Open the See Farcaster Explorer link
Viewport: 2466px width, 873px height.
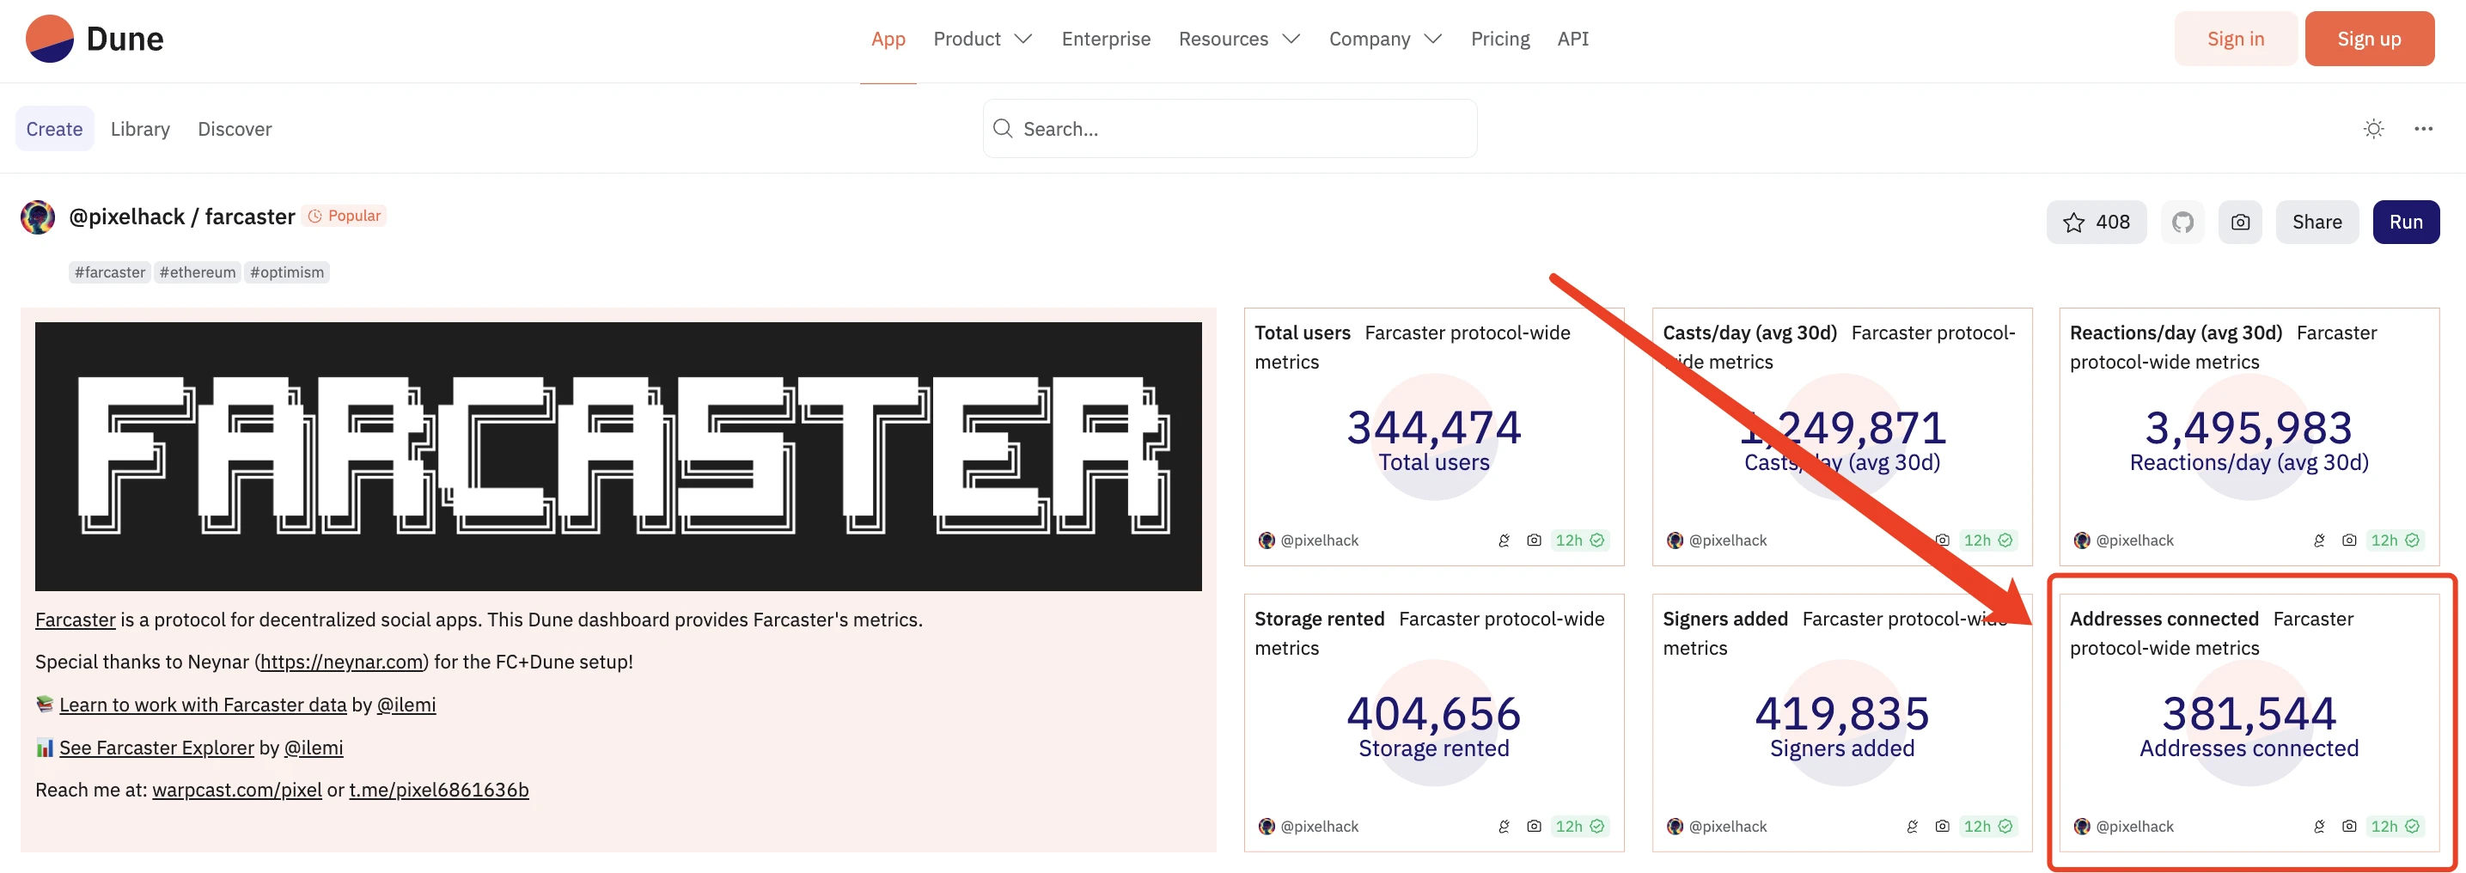coord(156,748)
